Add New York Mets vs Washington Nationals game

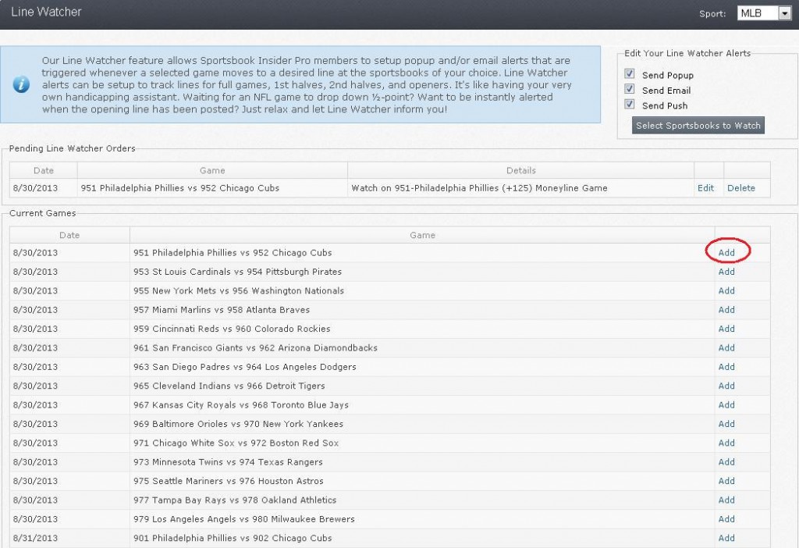pos(726,290)
